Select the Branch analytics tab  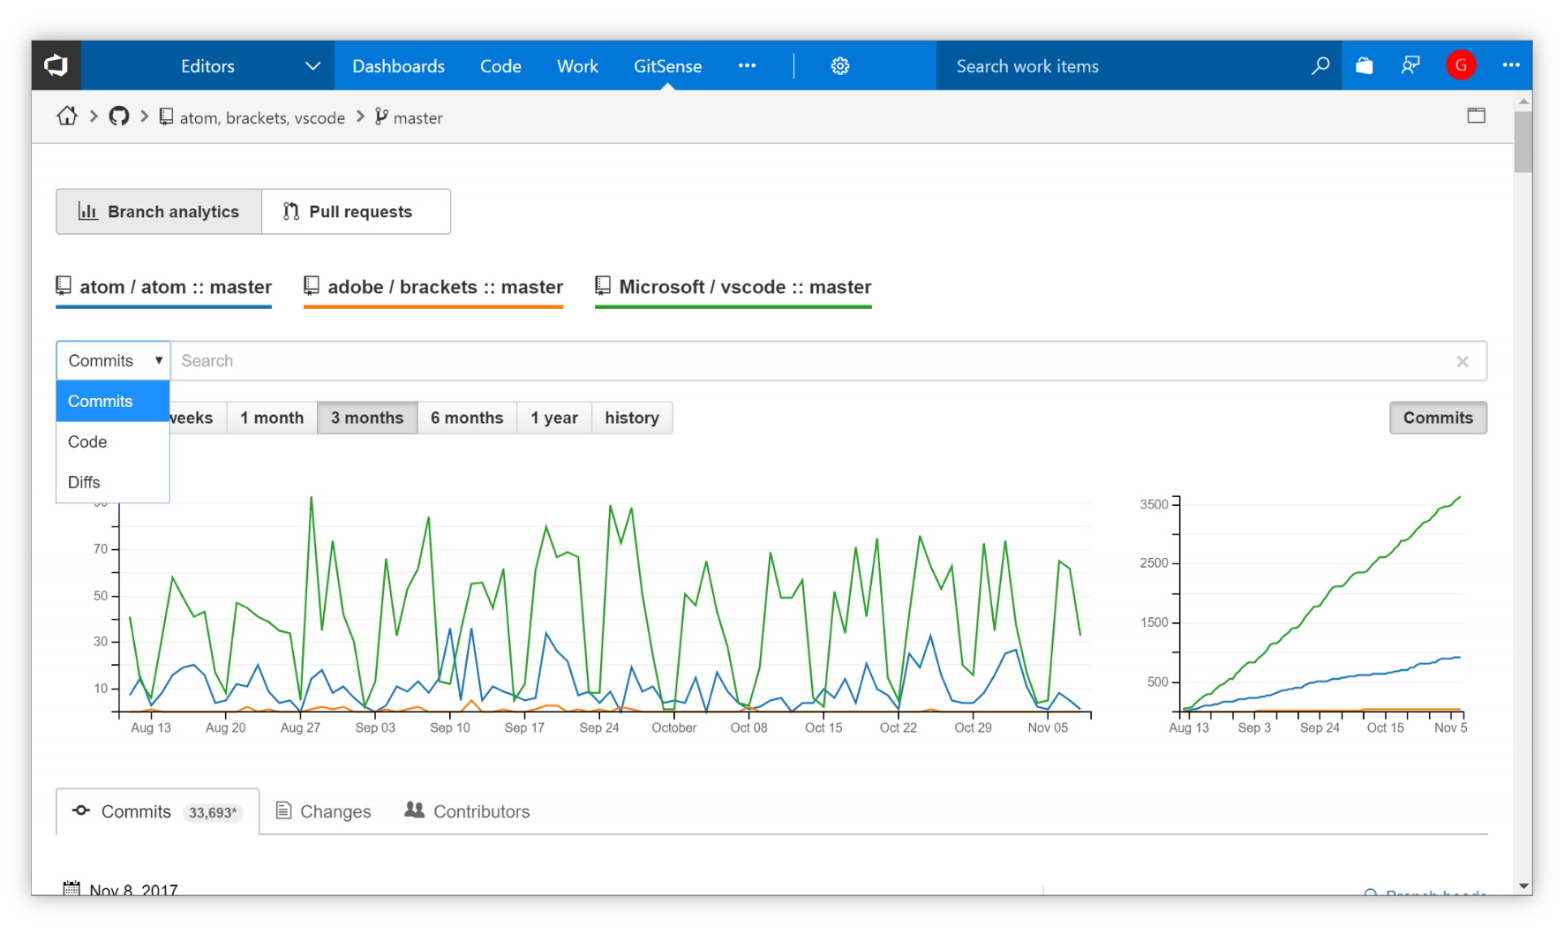(159, 212)
